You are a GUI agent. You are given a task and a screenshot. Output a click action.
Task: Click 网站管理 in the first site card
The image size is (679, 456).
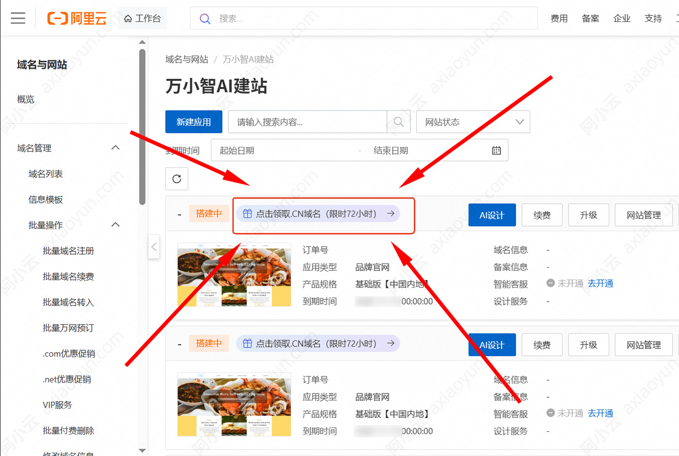pyautogui.click(x=644, y=215)
